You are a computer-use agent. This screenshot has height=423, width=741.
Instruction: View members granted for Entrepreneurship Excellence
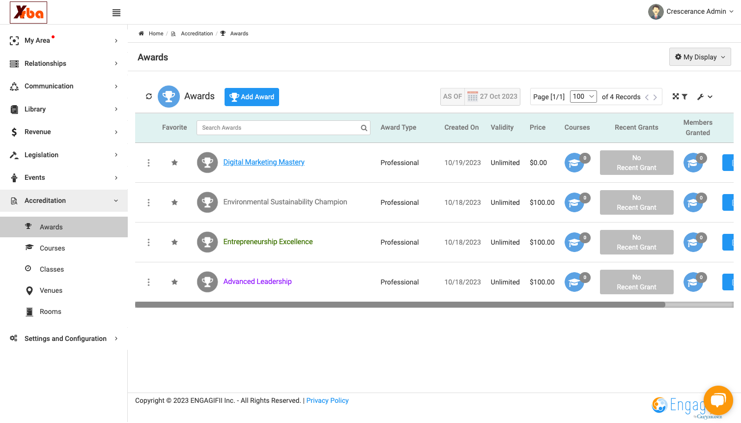point(693,242)
